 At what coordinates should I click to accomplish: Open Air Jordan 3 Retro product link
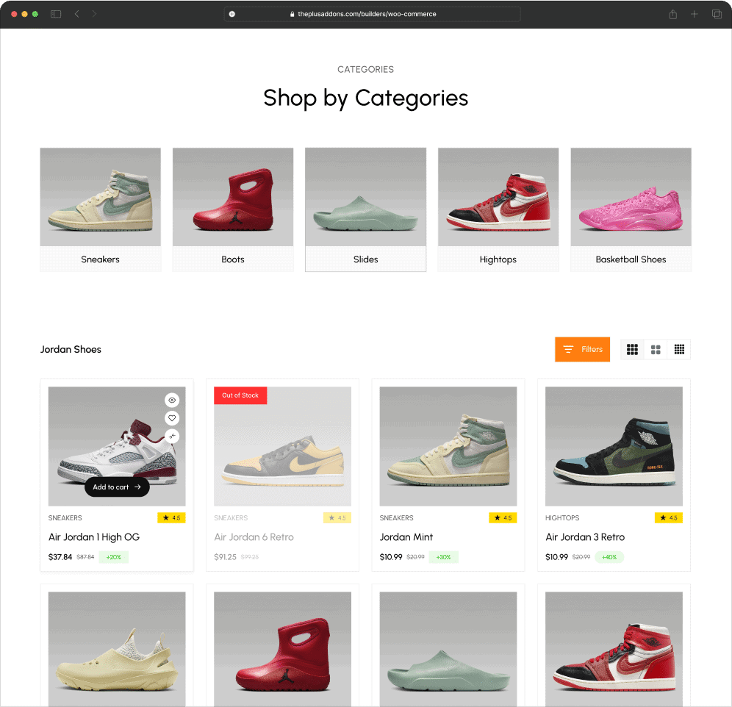pos(585,537)
